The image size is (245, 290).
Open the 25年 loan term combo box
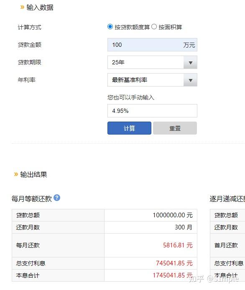(x=152, y=62)
